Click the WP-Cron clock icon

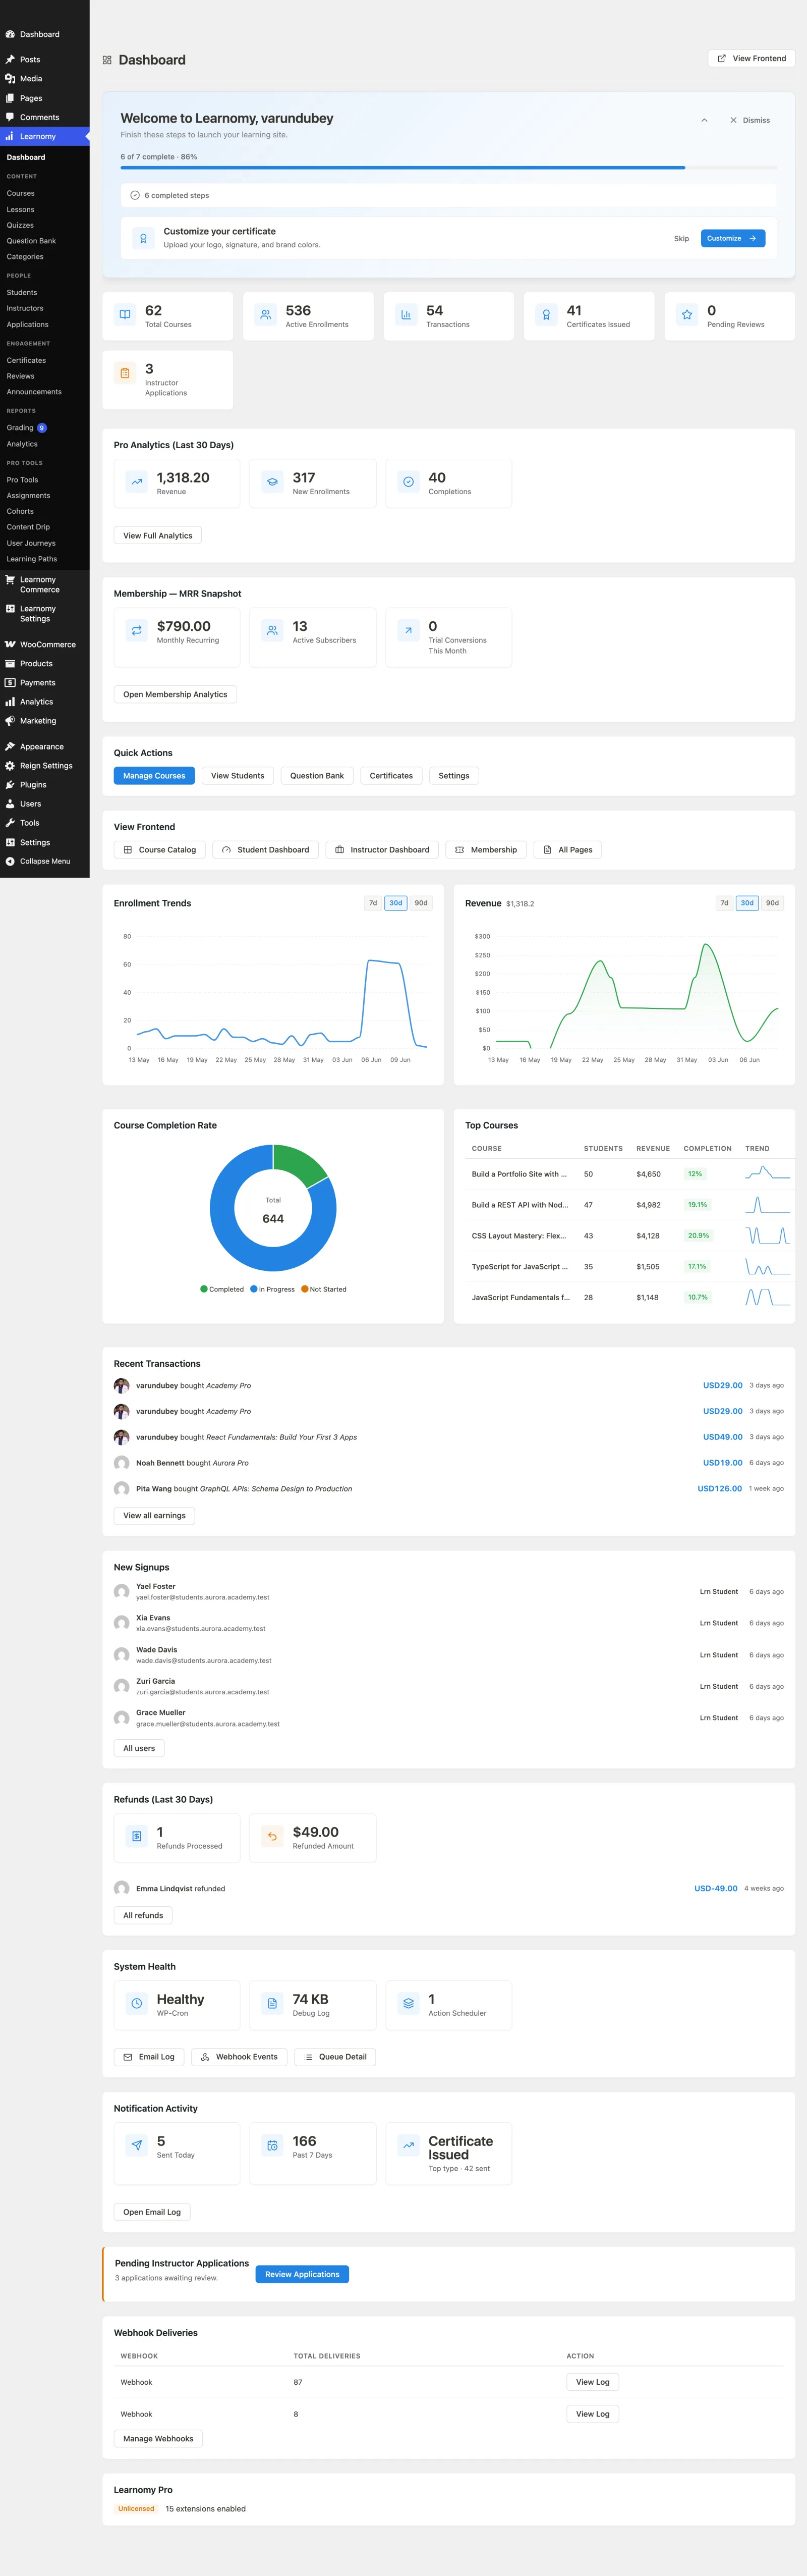tap(137, 2003)
